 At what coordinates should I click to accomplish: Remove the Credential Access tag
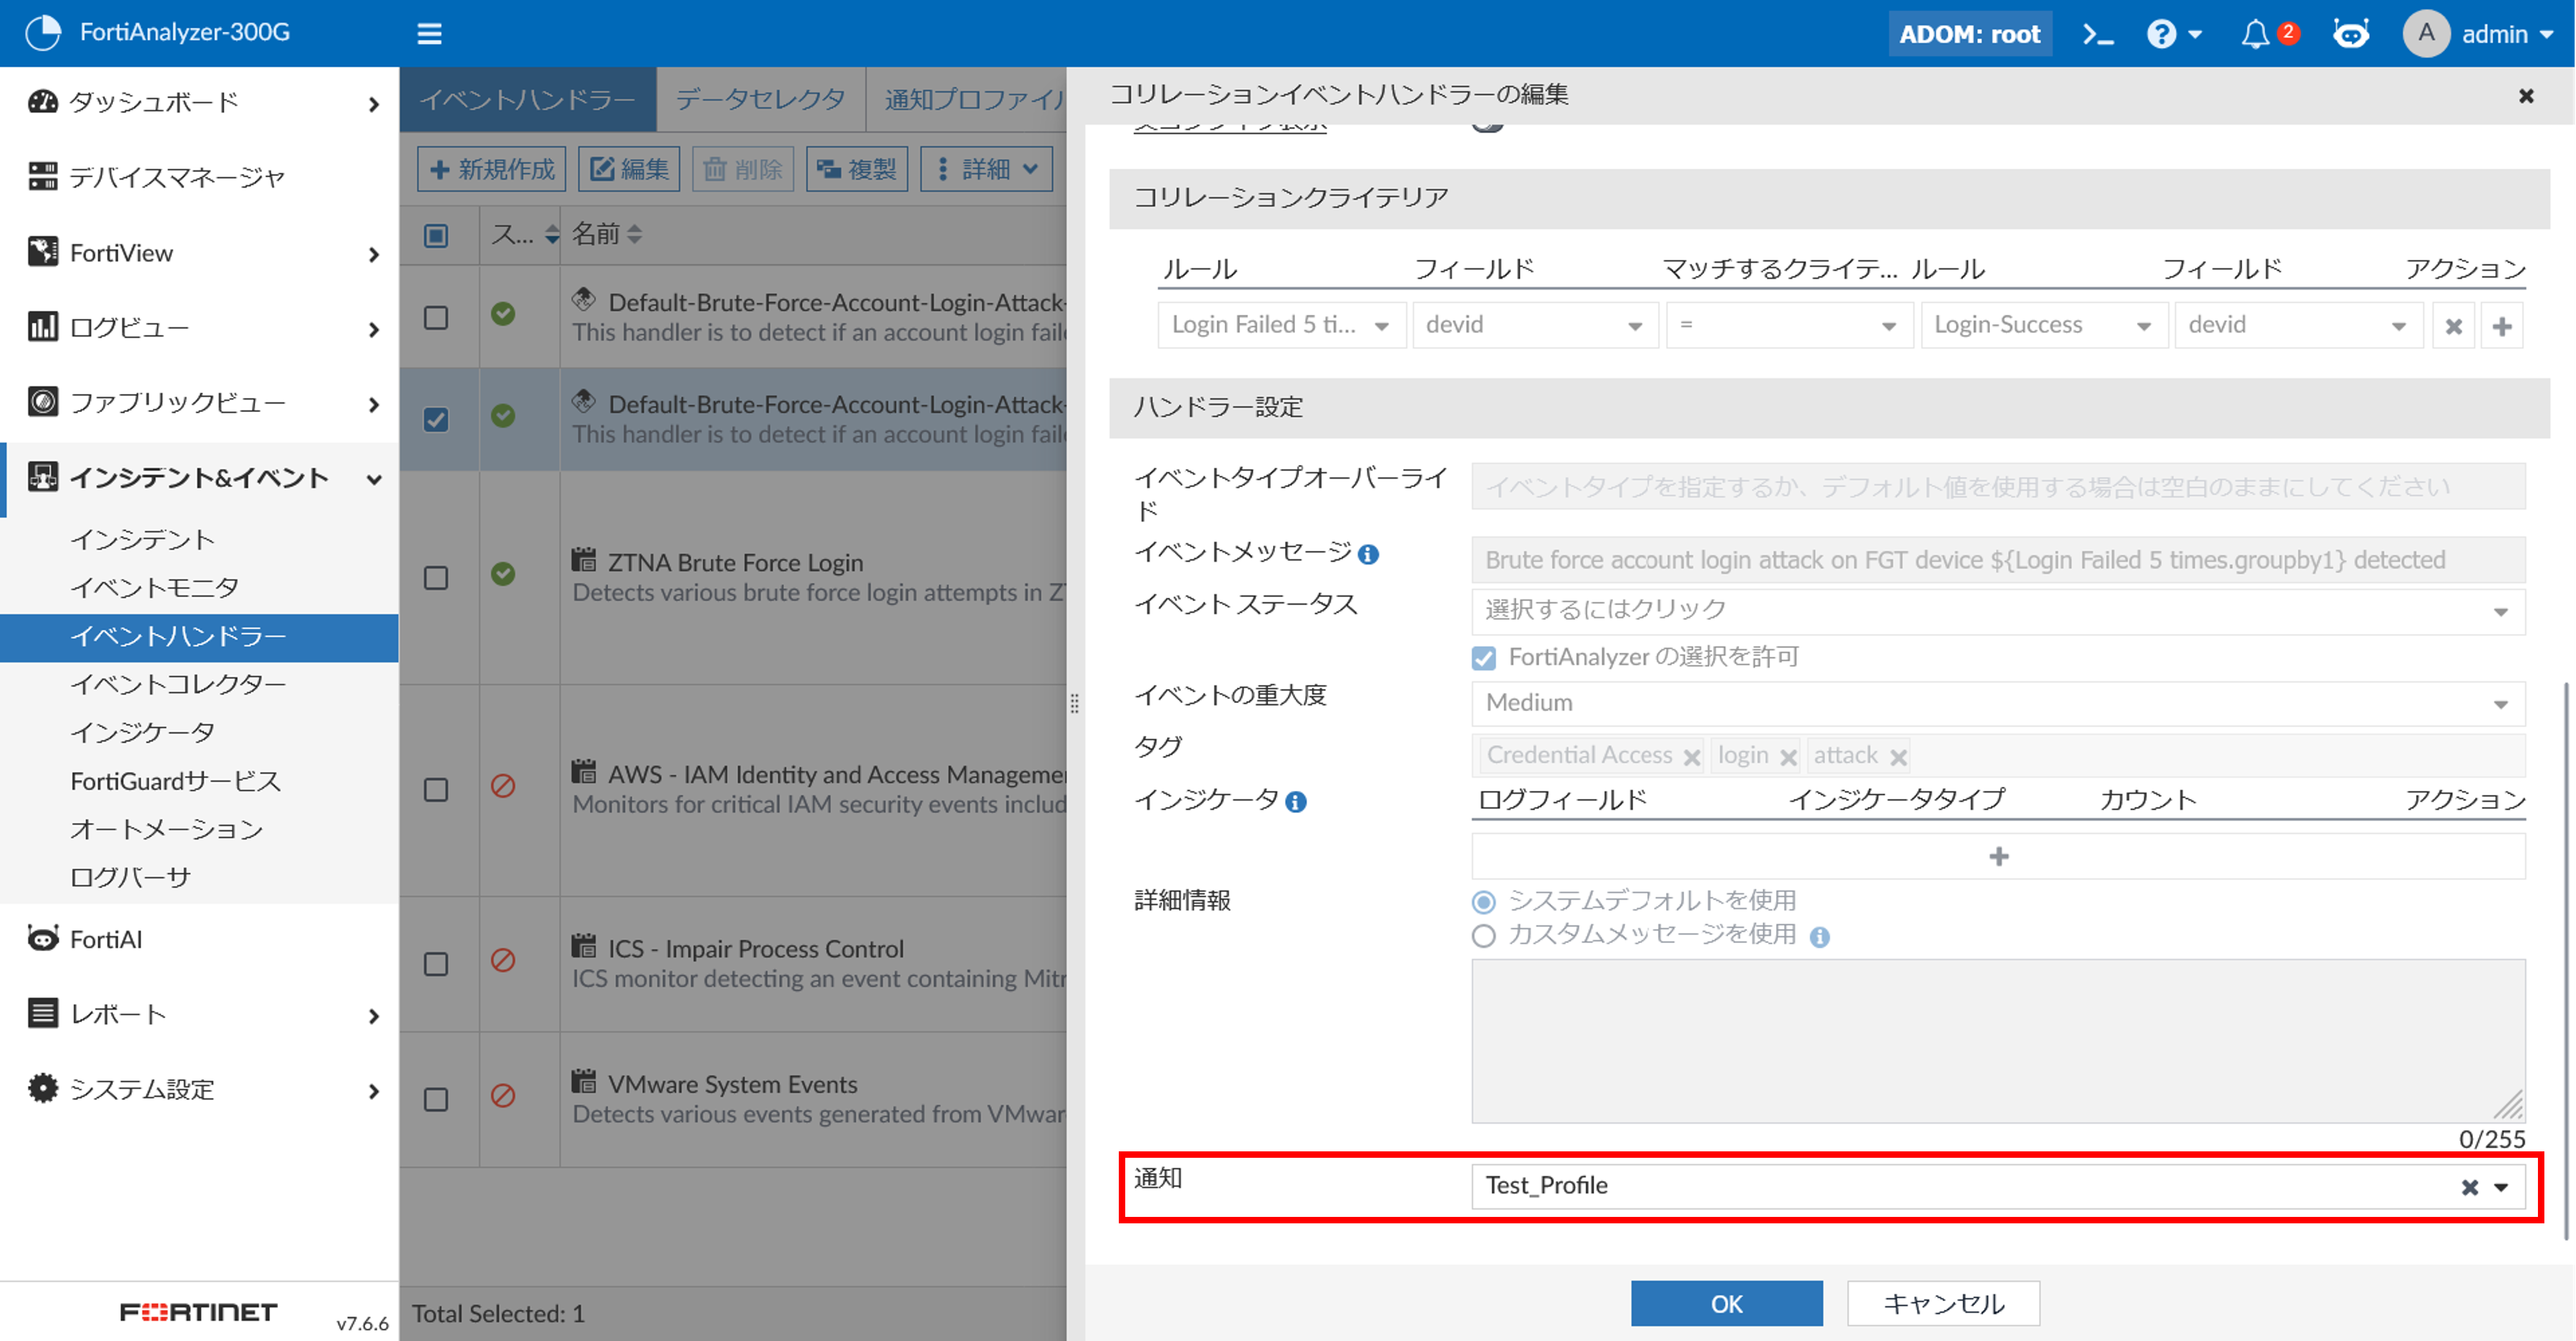(1691, 757)
